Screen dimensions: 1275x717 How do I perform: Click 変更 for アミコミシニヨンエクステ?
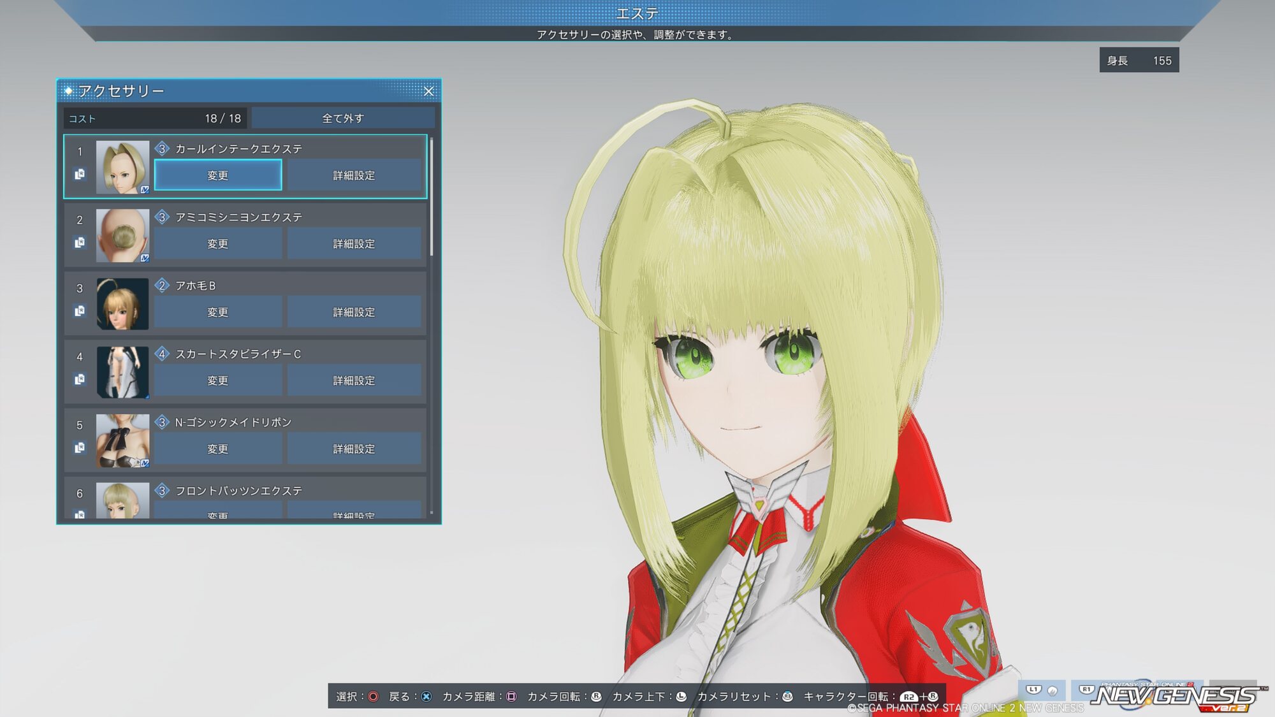[218, 243]
